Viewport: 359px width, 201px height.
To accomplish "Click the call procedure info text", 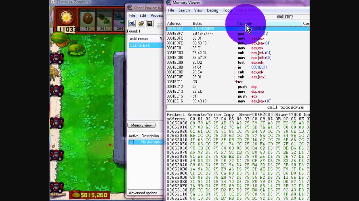I will click(x=285, y=107).
